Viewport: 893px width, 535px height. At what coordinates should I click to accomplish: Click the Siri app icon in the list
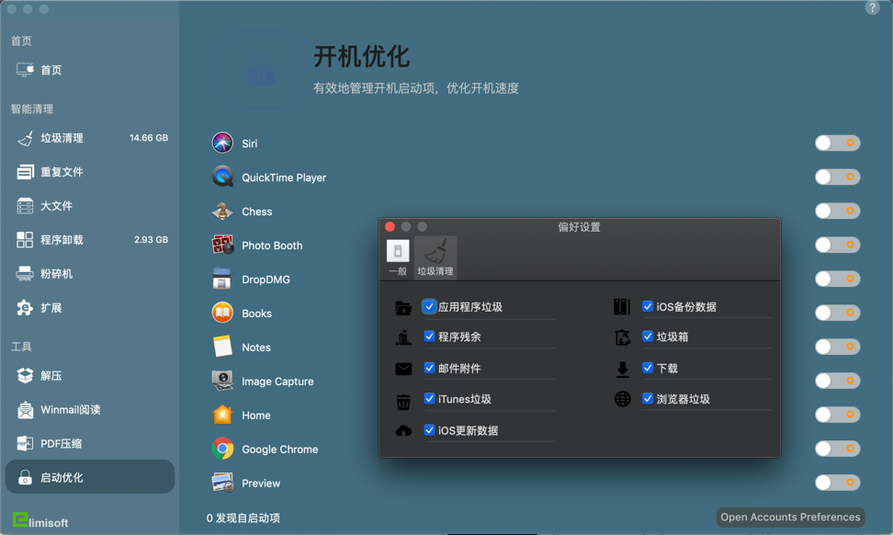221,142
